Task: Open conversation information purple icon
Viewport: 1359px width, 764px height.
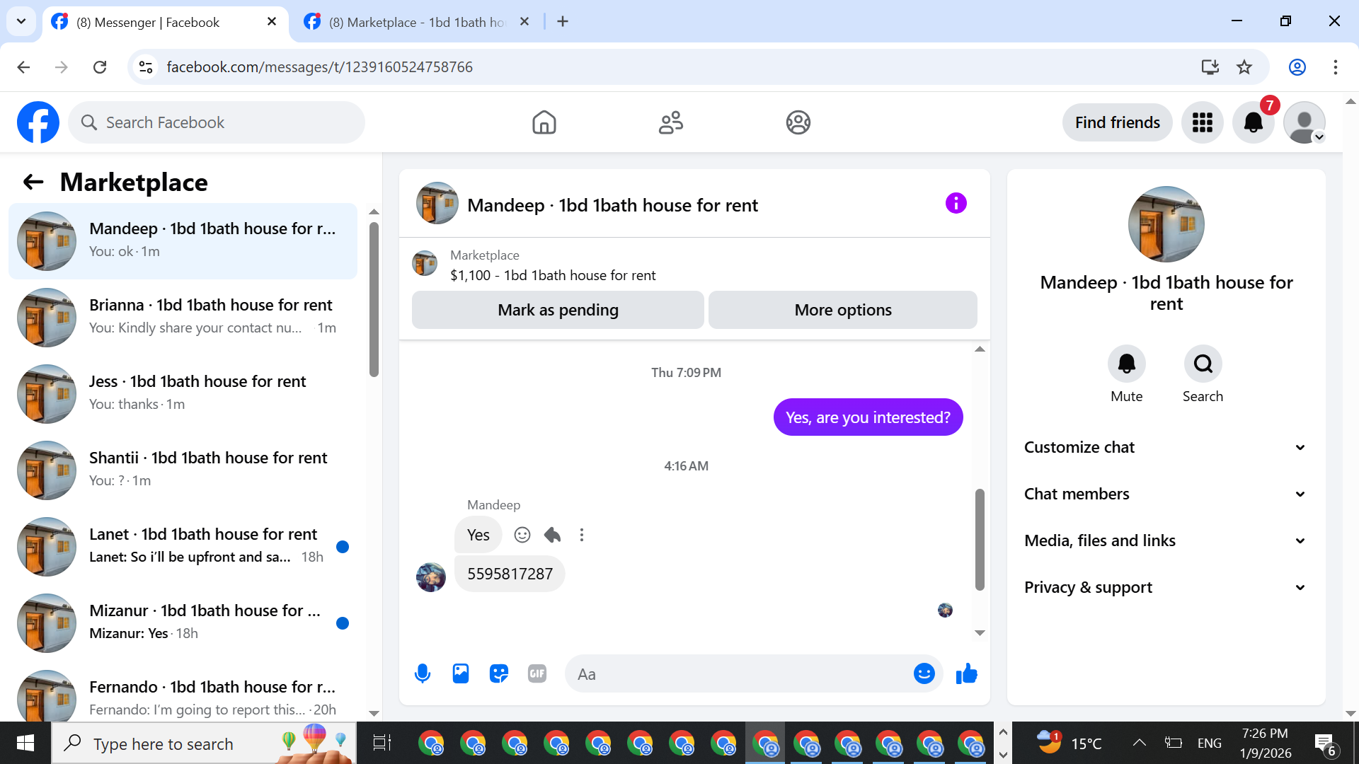Action: point(956,204)
